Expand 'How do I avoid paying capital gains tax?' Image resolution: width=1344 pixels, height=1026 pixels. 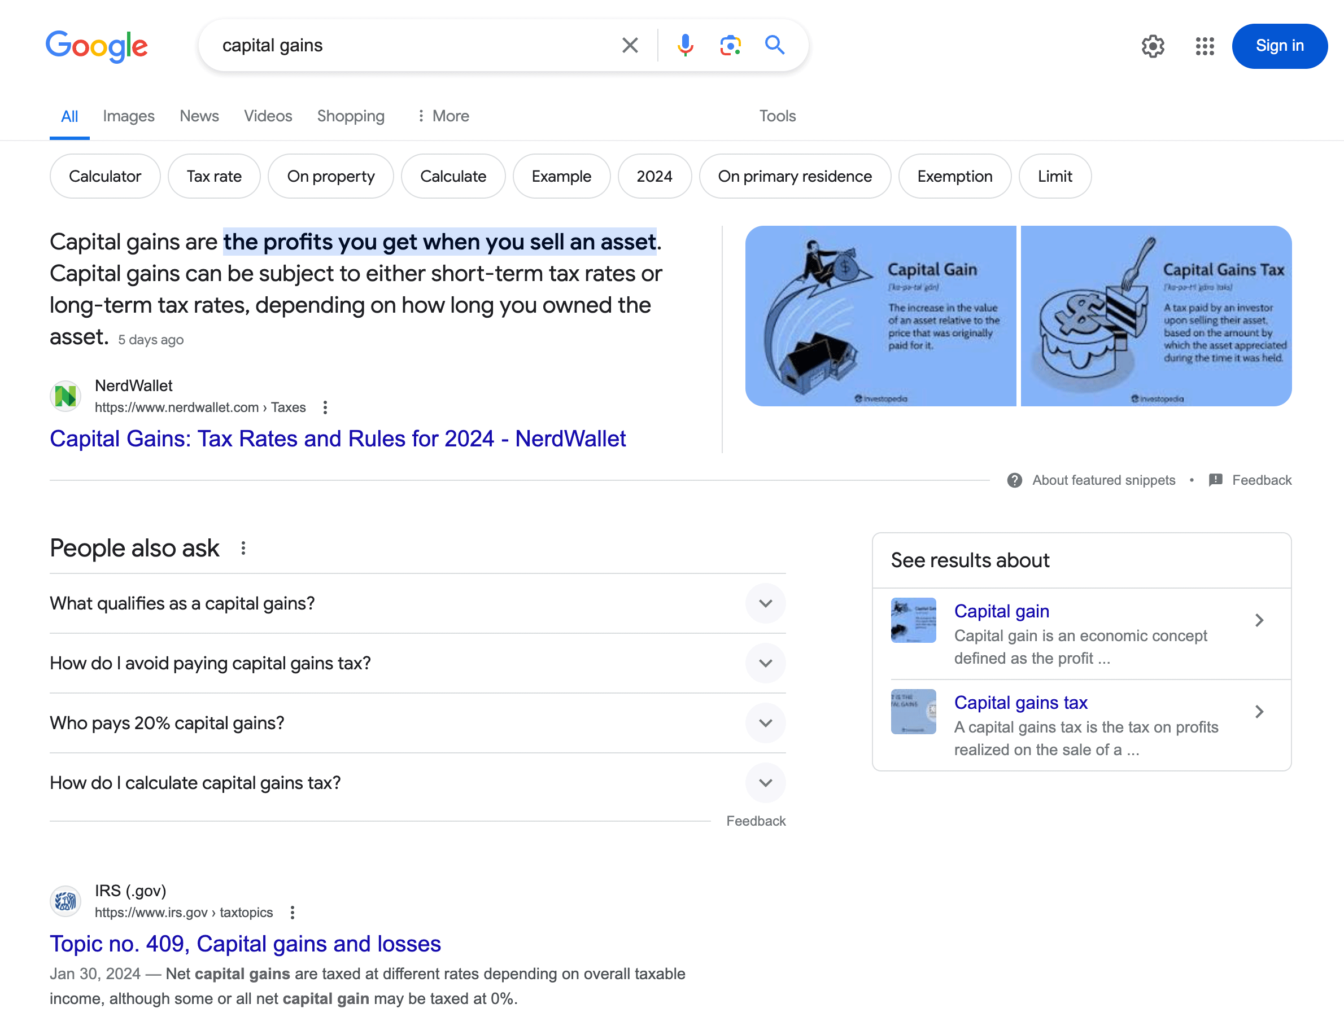tap(765, 663)
